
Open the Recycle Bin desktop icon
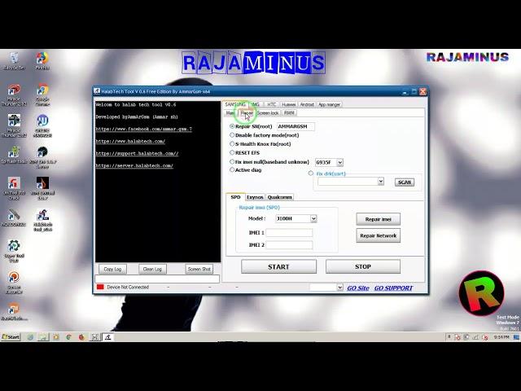click(x=14, y=61)
